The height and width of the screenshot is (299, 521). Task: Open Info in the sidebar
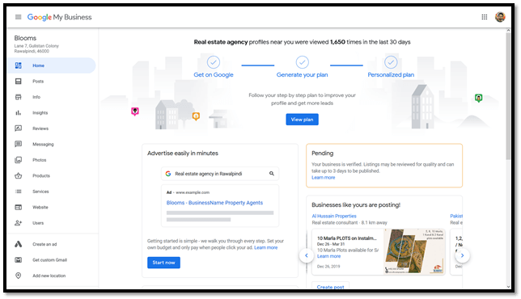[x=36, y=97]
